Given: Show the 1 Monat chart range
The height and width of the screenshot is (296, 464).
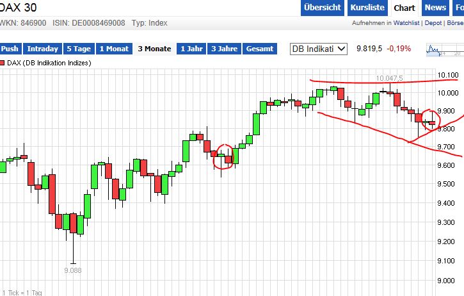Looking at the screenshot, I should [114, 49].
